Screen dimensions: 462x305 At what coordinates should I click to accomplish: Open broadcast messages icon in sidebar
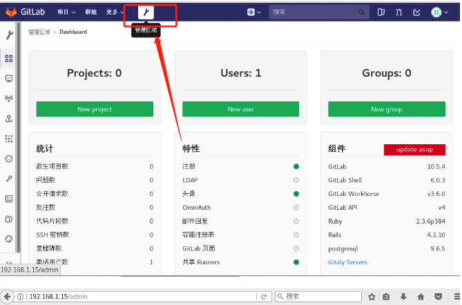[9, 98]
